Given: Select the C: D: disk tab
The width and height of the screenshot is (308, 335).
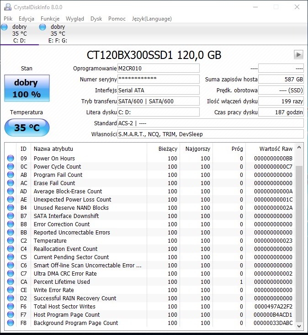Looking at the screenshot, I should tap(20, 33).
